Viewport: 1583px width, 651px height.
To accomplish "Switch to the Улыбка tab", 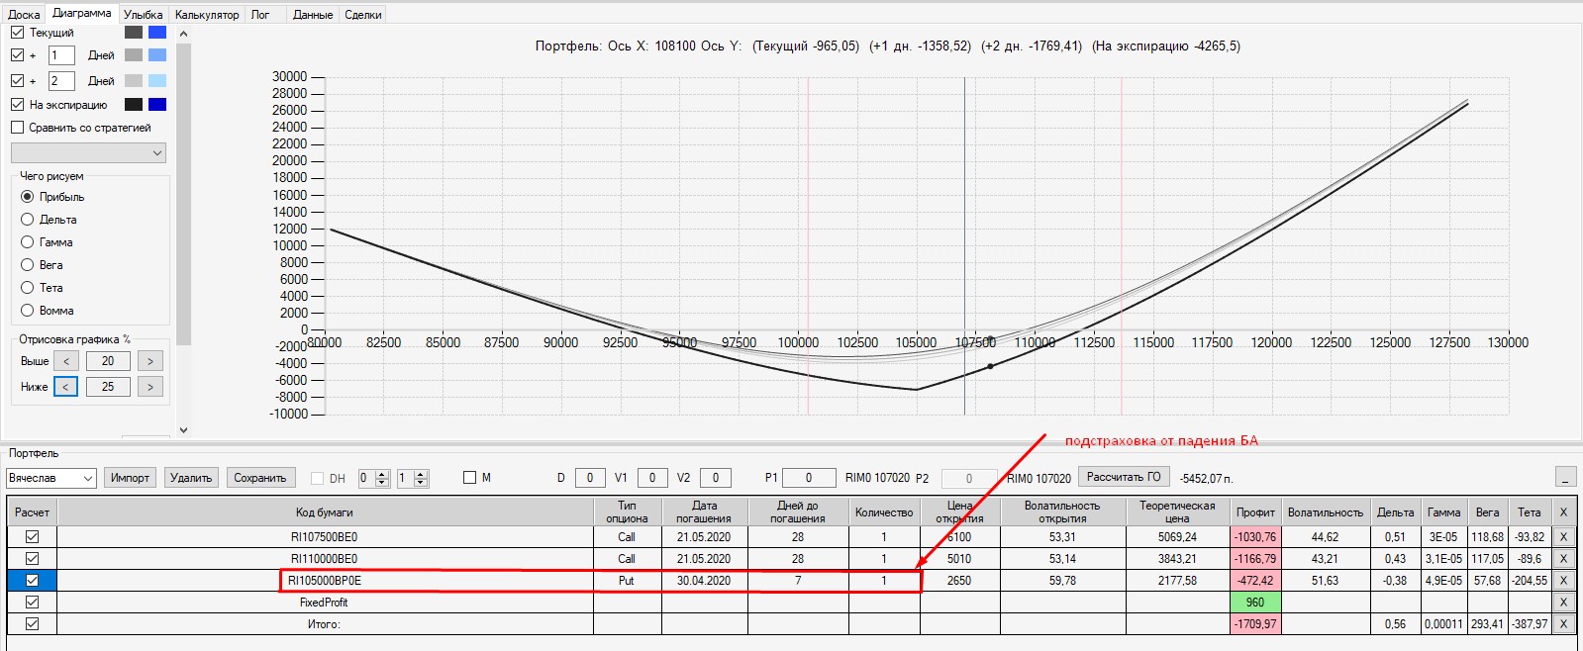I will (x=144, y=15).
